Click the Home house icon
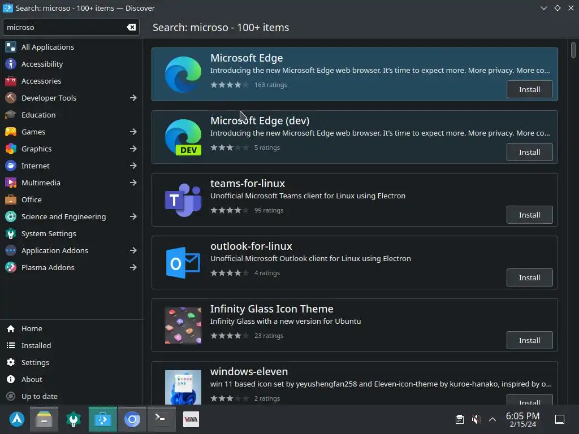Viewport: 579px width, 434px height. pyautogui.click(x=11, y=328)
